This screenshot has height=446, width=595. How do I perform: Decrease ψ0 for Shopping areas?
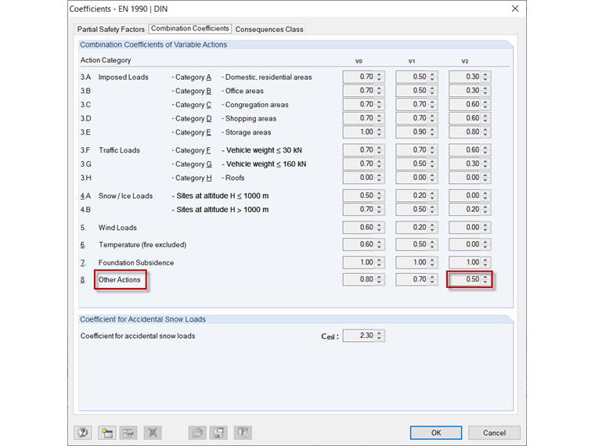pos(379,121)
